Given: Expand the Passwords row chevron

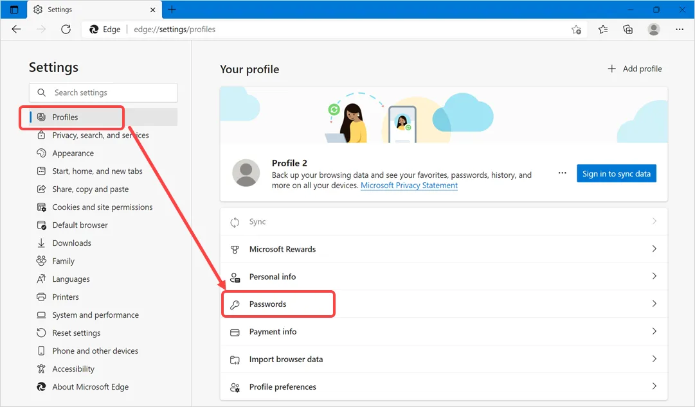Looking at the screenshot, I should point(654,304).
